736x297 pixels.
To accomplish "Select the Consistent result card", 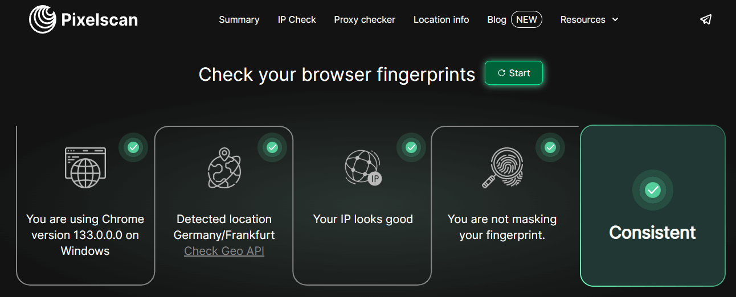I will [652, 233].
